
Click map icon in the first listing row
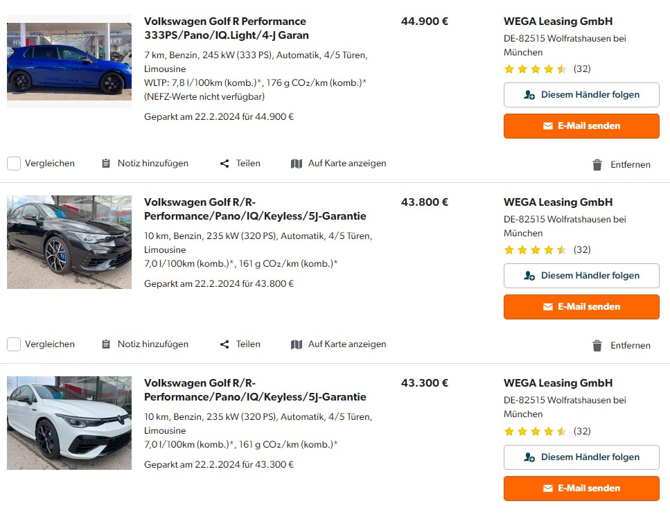pyautogui.click(x=297, y=164)
